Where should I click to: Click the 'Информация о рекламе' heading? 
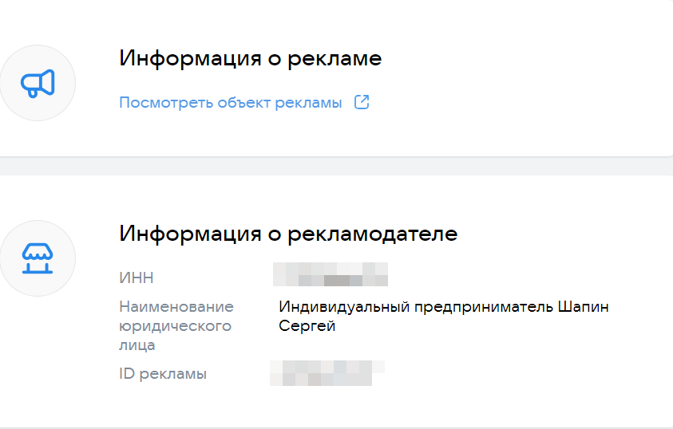click(x=250, y=58)
